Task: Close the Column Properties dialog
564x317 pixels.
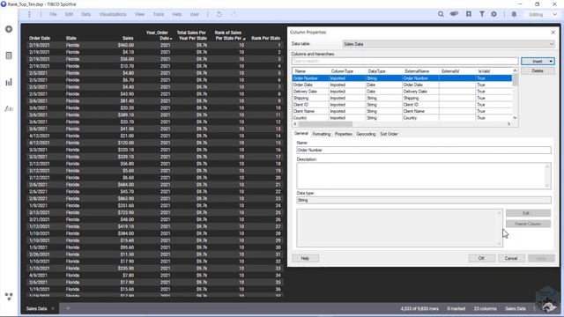Action: [553, 33]
